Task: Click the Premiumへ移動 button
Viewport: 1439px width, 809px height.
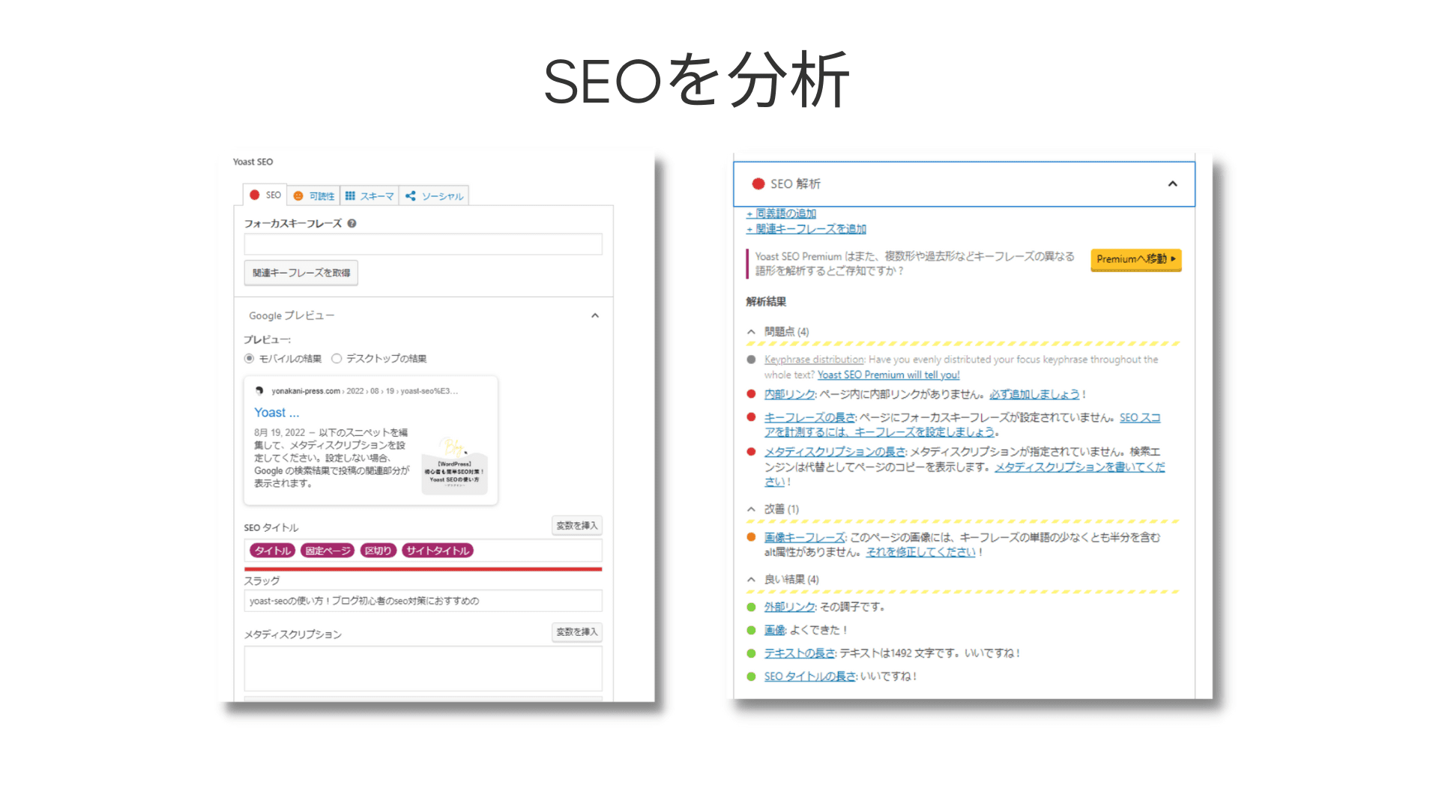Action: (1135, 259)
